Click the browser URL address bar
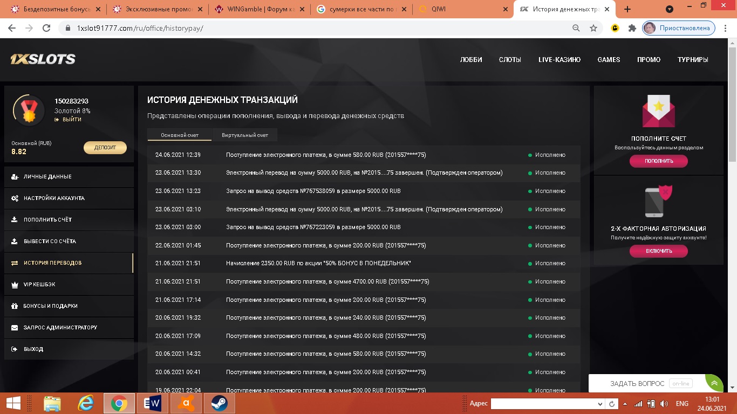737x414 pixels. [318, 28]
